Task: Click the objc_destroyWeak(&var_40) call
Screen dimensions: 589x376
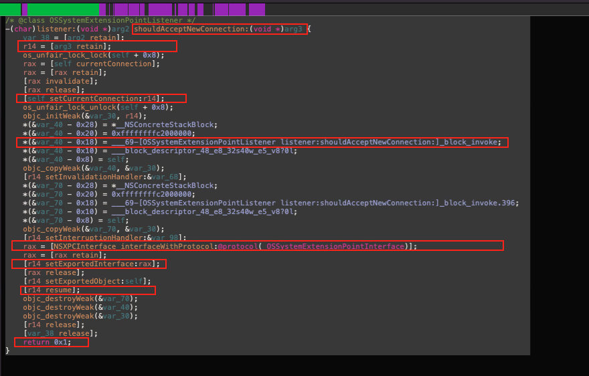Action: point(80,307)
